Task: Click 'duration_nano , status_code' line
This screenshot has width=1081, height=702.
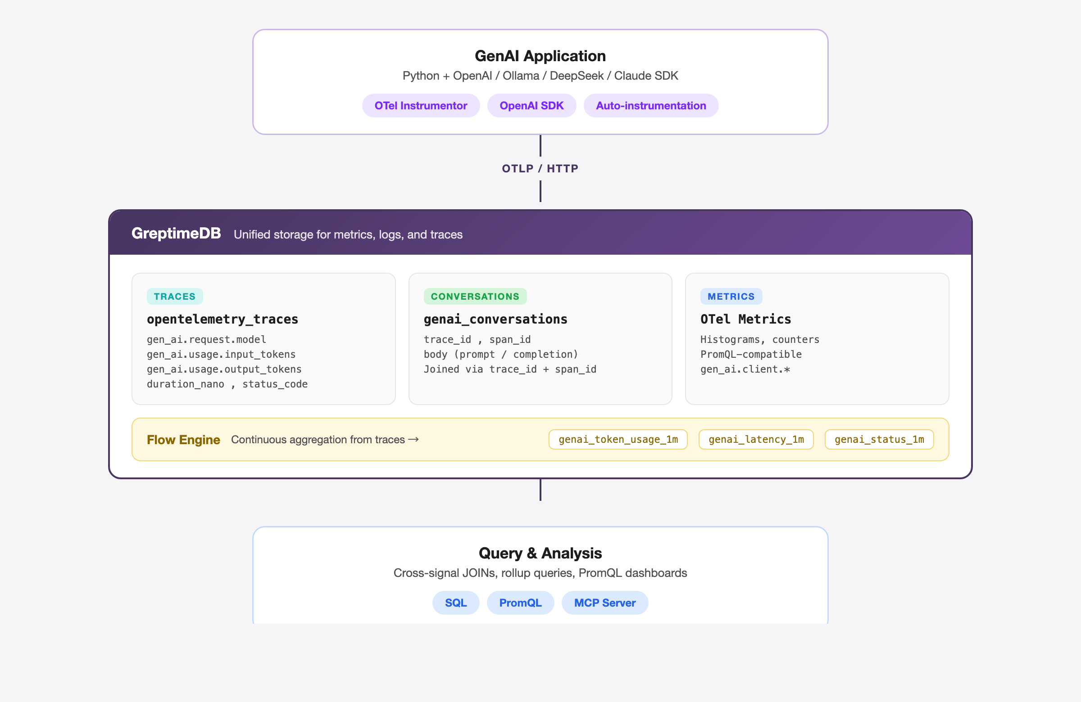Action: pos(227,384)
